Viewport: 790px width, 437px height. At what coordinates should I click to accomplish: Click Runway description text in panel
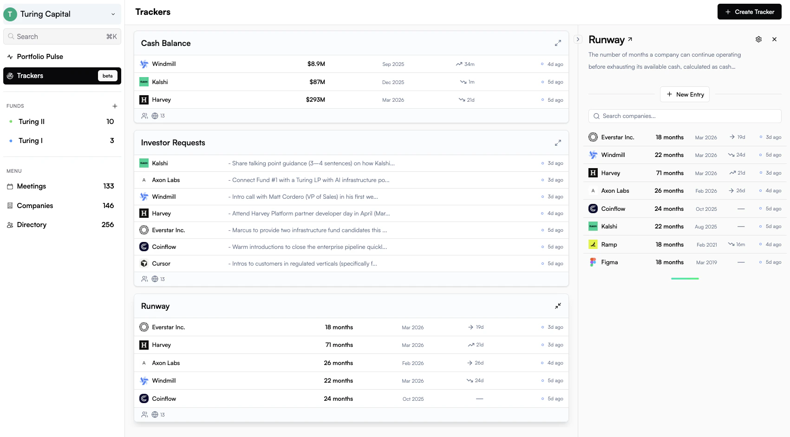(x=665, y=61)
